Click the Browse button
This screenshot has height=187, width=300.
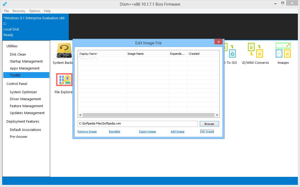(x=209, y=124)
